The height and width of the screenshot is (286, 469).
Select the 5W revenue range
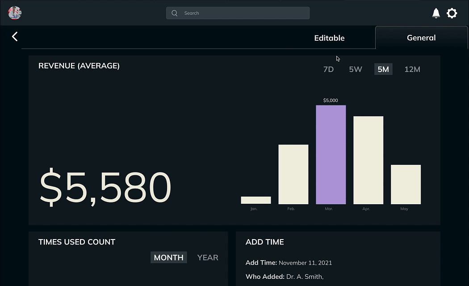tap(356, 69)
